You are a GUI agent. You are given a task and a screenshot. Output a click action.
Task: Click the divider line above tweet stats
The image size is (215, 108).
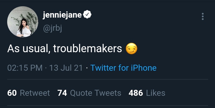point(108,79)
